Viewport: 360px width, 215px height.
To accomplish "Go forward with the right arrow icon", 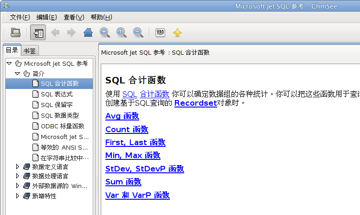I will [71, 32].
